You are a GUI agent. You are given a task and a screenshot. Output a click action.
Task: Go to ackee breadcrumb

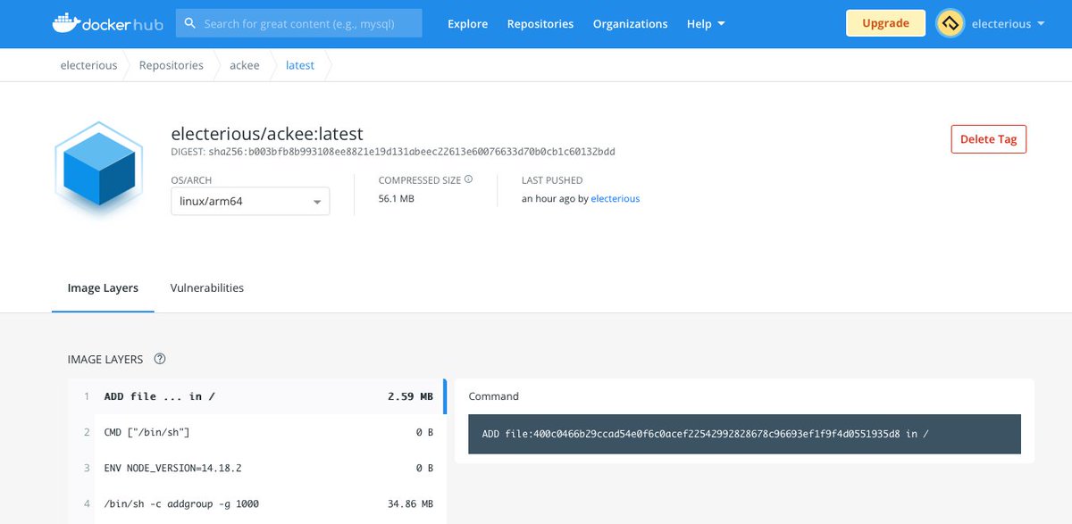pyautogui.click(x=245, y=65)
